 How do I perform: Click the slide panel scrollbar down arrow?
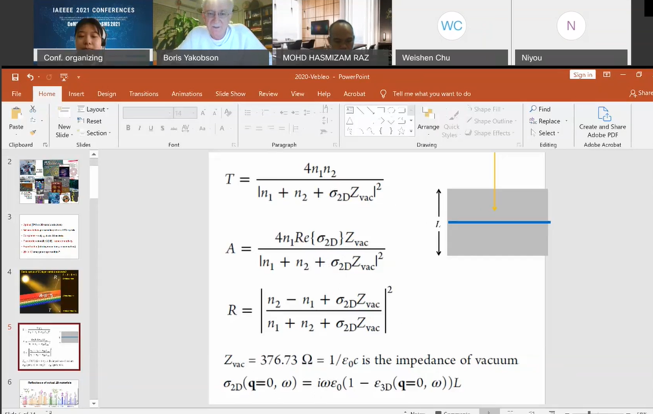(94, 403)
